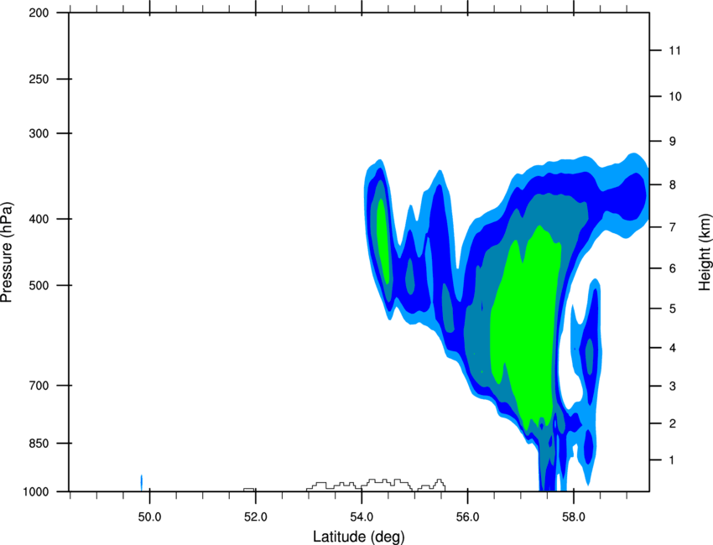Click the 'Pressure (hPa)' axis title
The height and width of the screenshot is (545, 713).
pos(7,252)
